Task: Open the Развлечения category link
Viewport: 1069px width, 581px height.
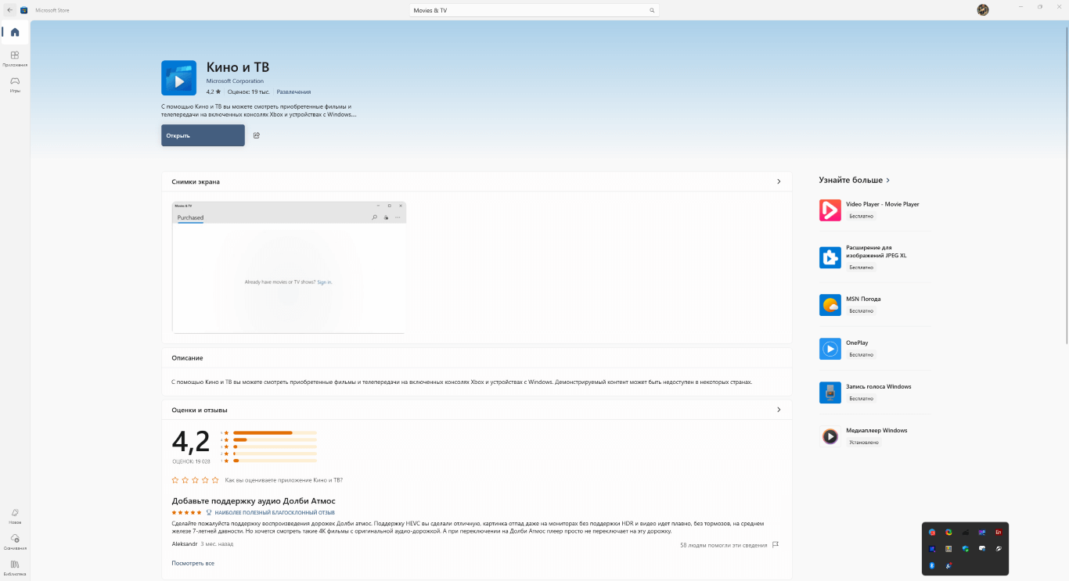Action: (x=293, y=92)
